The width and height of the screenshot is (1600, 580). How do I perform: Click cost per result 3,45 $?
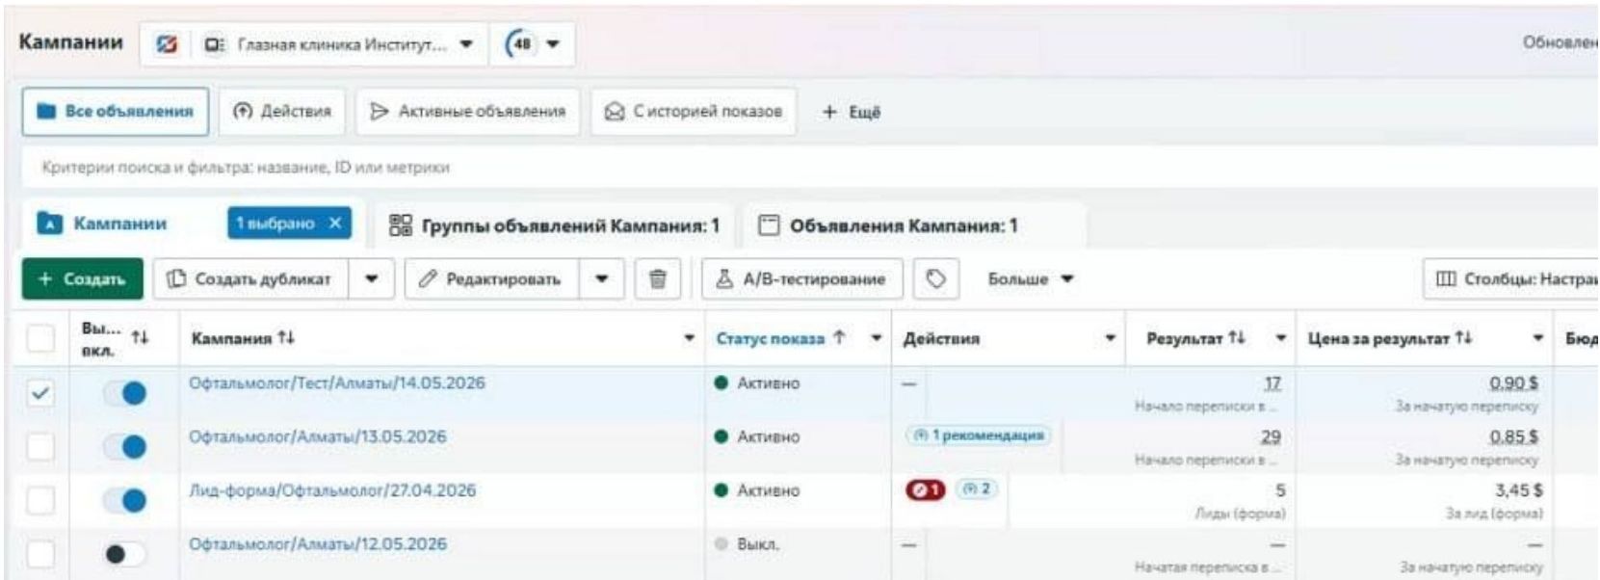coord(1519,490)
